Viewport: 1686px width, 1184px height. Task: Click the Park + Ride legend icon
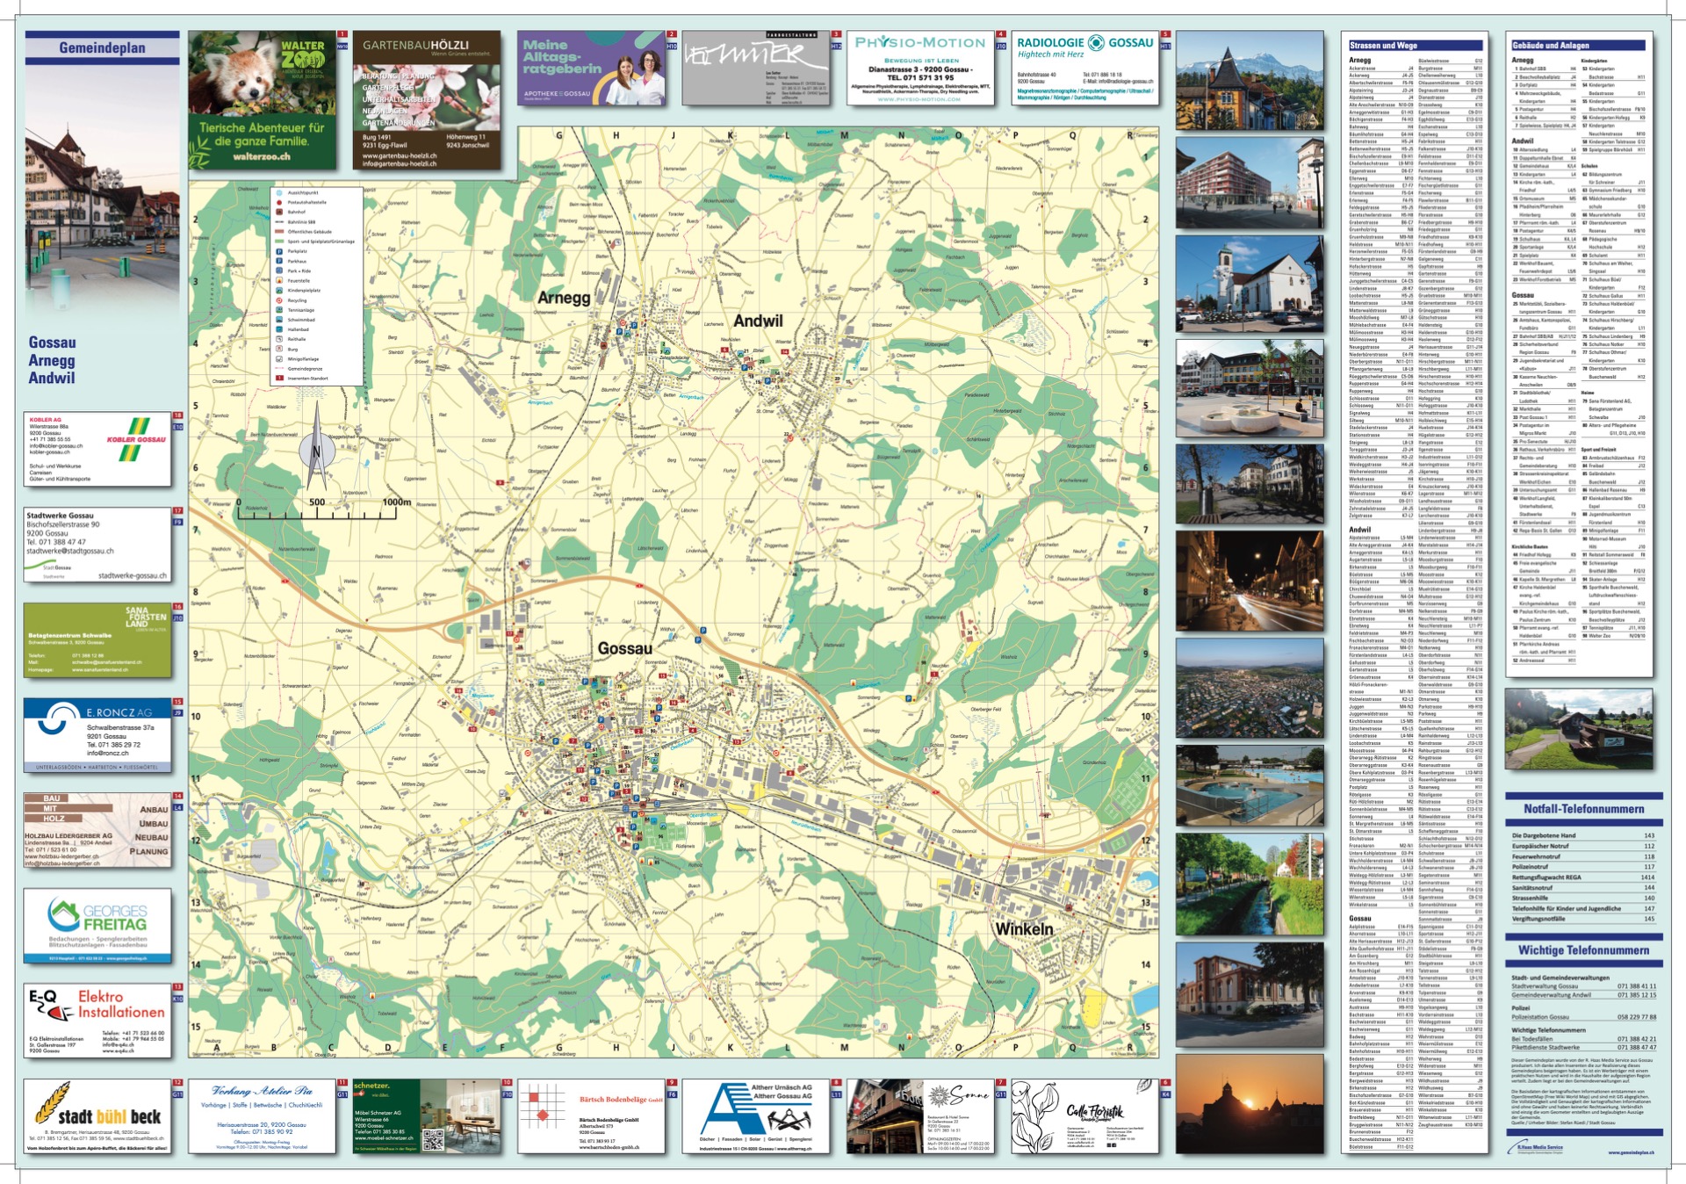279,271
